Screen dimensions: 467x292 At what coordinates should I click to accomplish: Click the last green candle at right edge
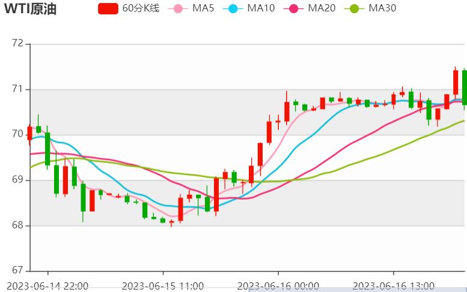coord(464,87)
